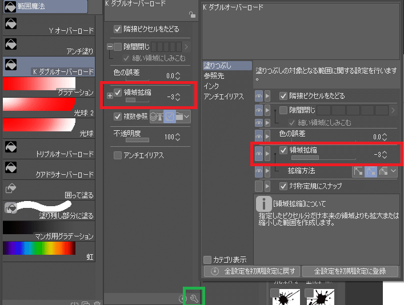Select the 光球 gradient preset
Image resolution: width=404 pixels, height=305 pixels.
point(49,128)
